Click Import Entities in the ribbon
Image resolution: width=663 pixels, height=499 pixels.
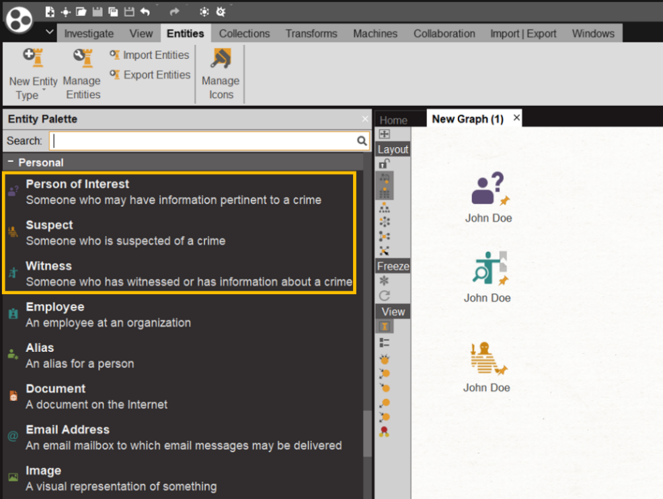150,55
